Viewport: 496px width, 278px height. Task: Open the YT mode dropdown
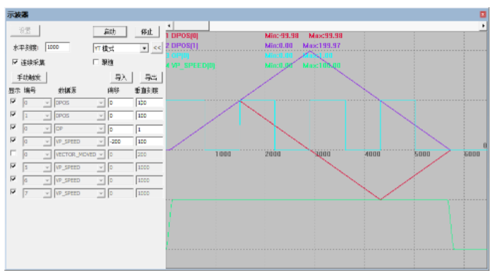[x=144, y=49]
